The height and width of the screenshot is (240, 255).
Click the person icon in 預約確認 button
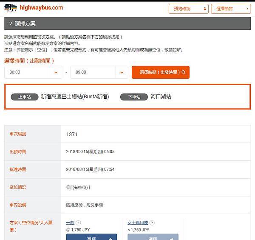click(x=205, y=9)
